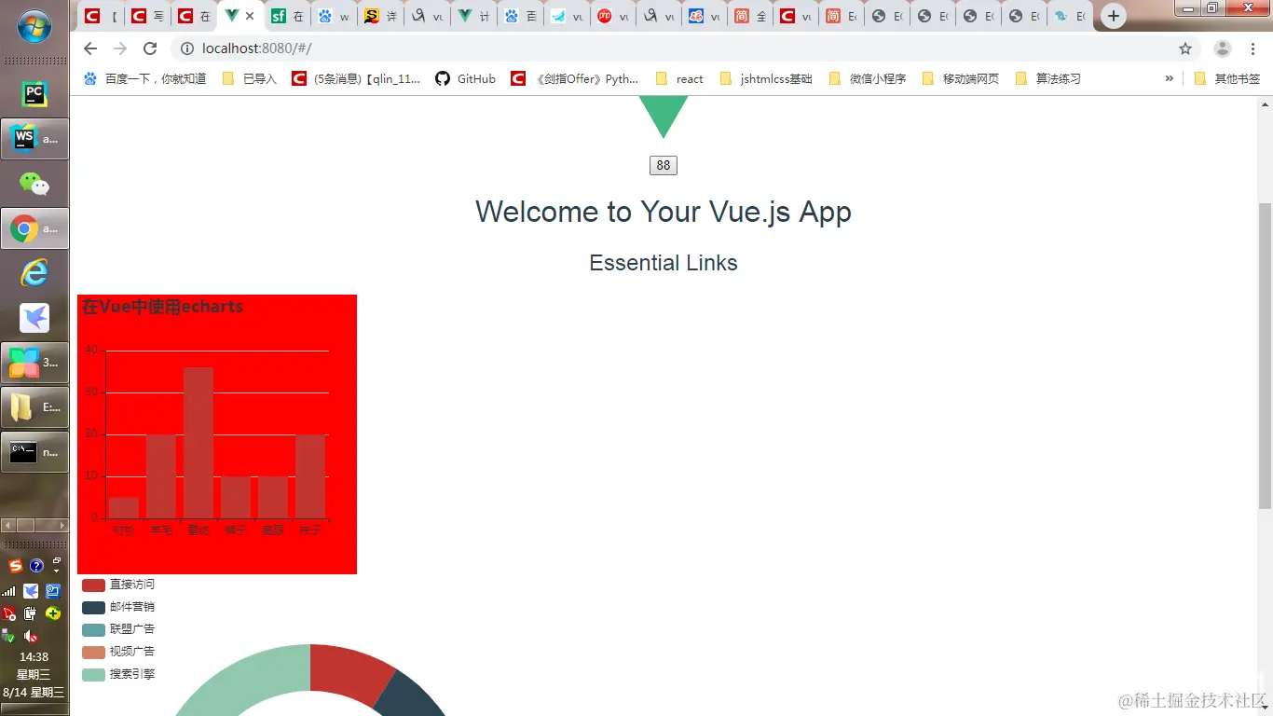Show more bookmarks with the double chevron
Viewport: 1273px width, 716px height.
tap(1169, 79)
